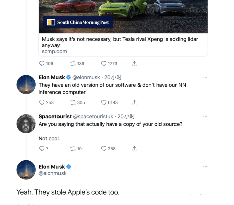This screenshot has height=205, width=234.
Task: Click Spacetourist's profile avatar
Action: coord(26,124)
